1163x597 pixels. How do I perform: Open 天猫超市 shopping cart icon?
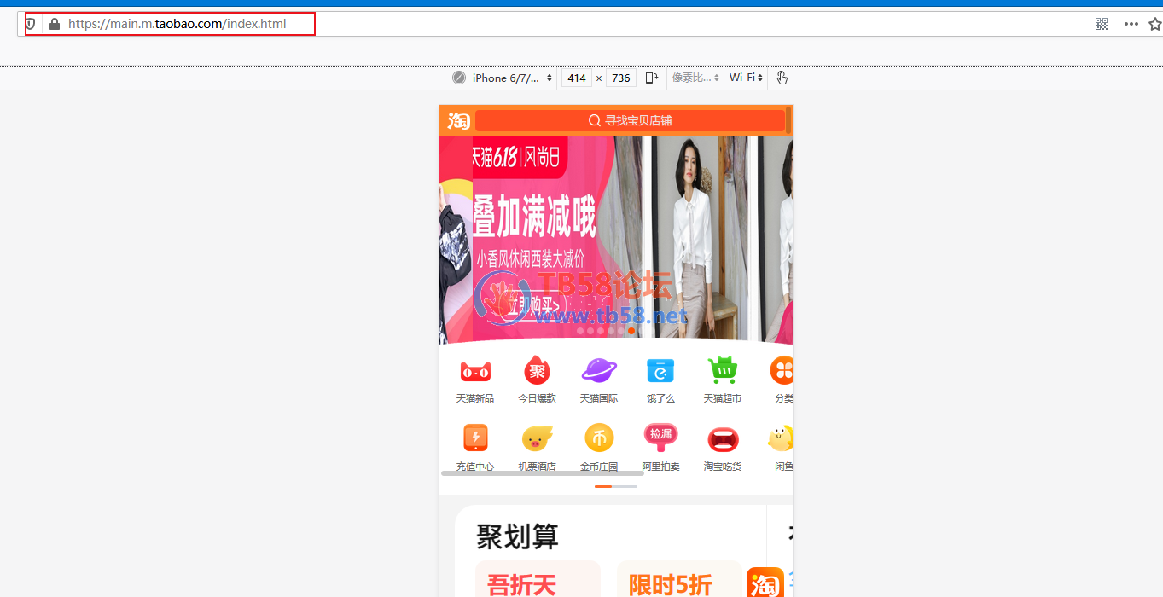tap(722, 370)
